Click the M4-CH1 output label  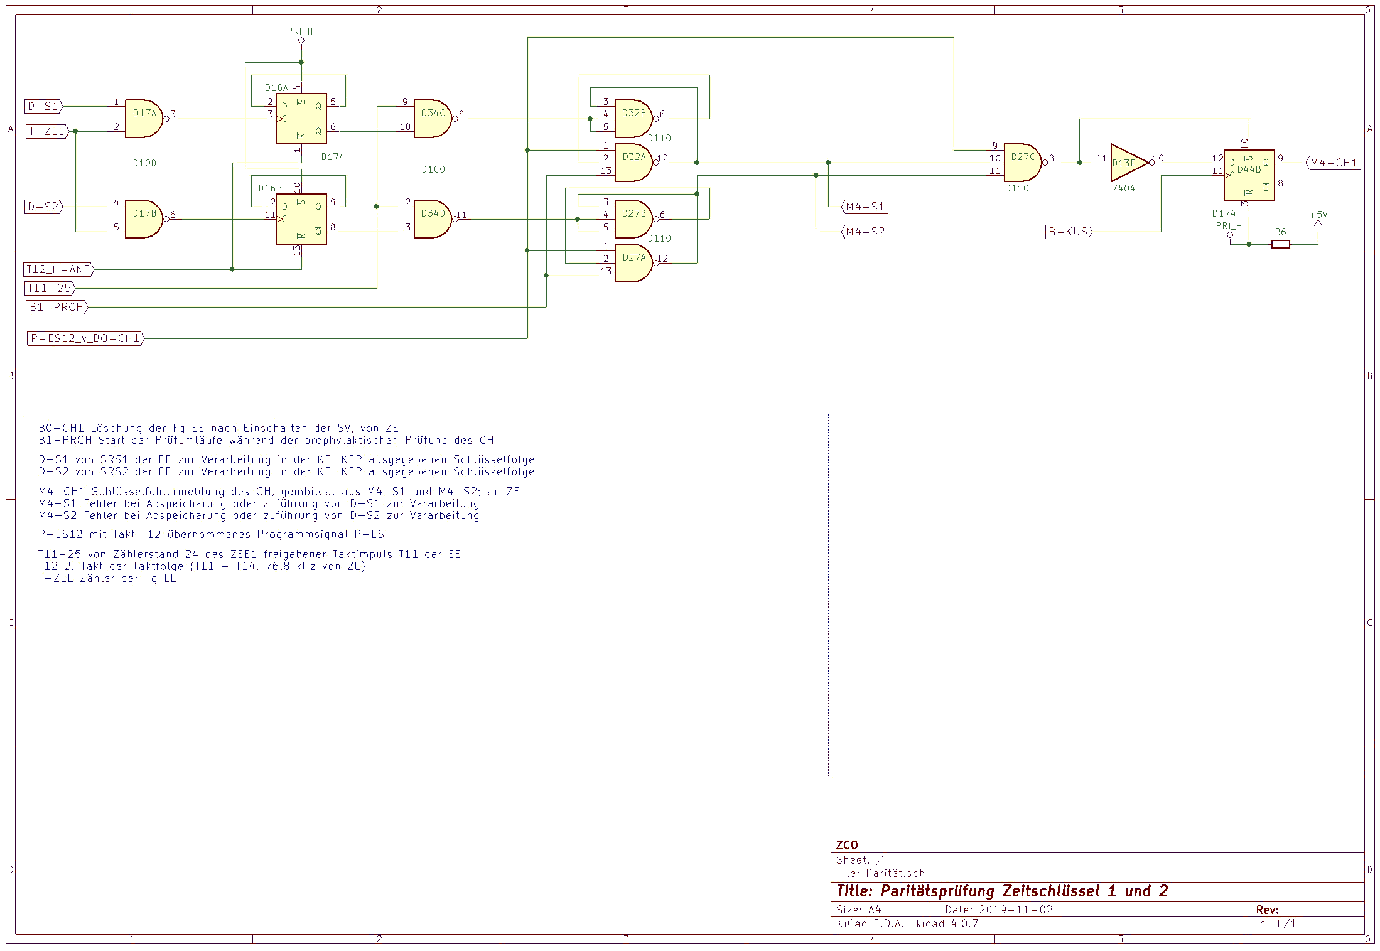(x=1334, y=163)
